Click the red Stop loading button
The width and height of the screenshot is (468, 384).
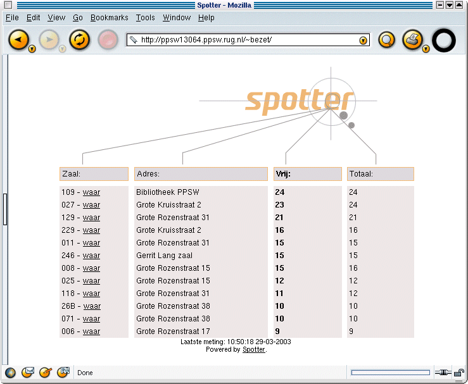coord(108,40)
